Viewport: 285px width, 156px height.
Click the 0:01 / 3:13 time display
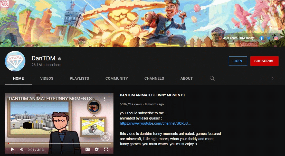tap(36, 150)
